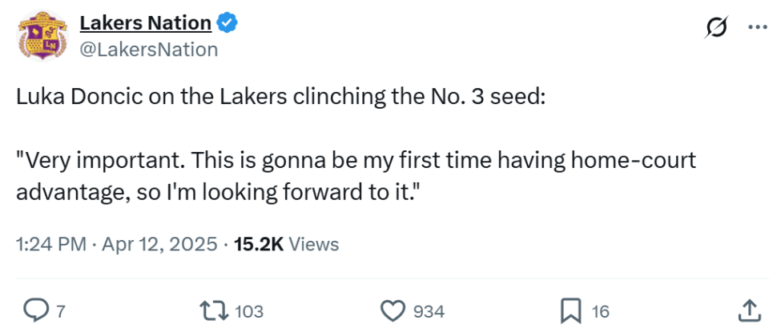Viewport: 769px width, 332px height.
Task: Click the 15.2K Views label
Action: 286,245
